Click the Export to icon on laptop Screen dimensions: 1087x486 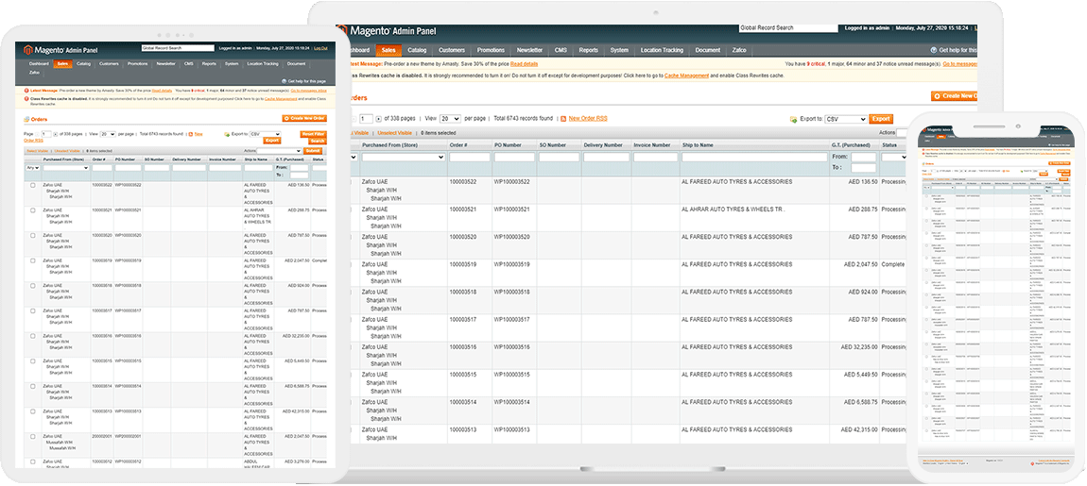793,119
